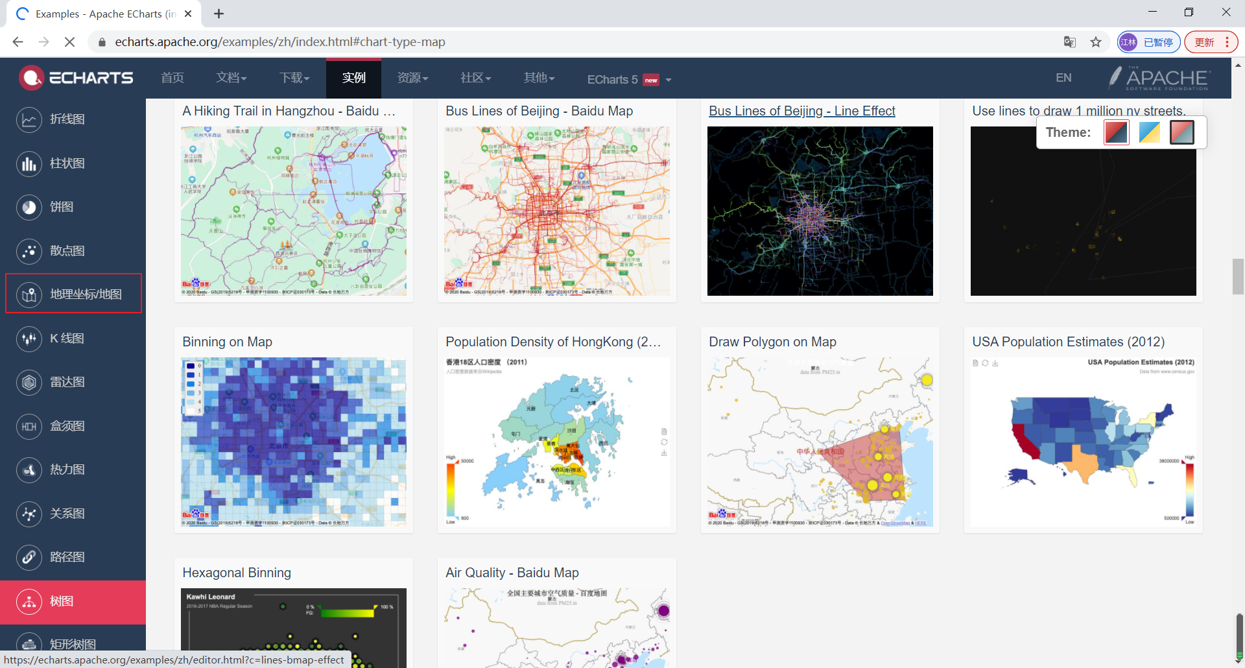Click the paused profile avatar (已暂停)

pyautogui.click(x=1148, y=42)
